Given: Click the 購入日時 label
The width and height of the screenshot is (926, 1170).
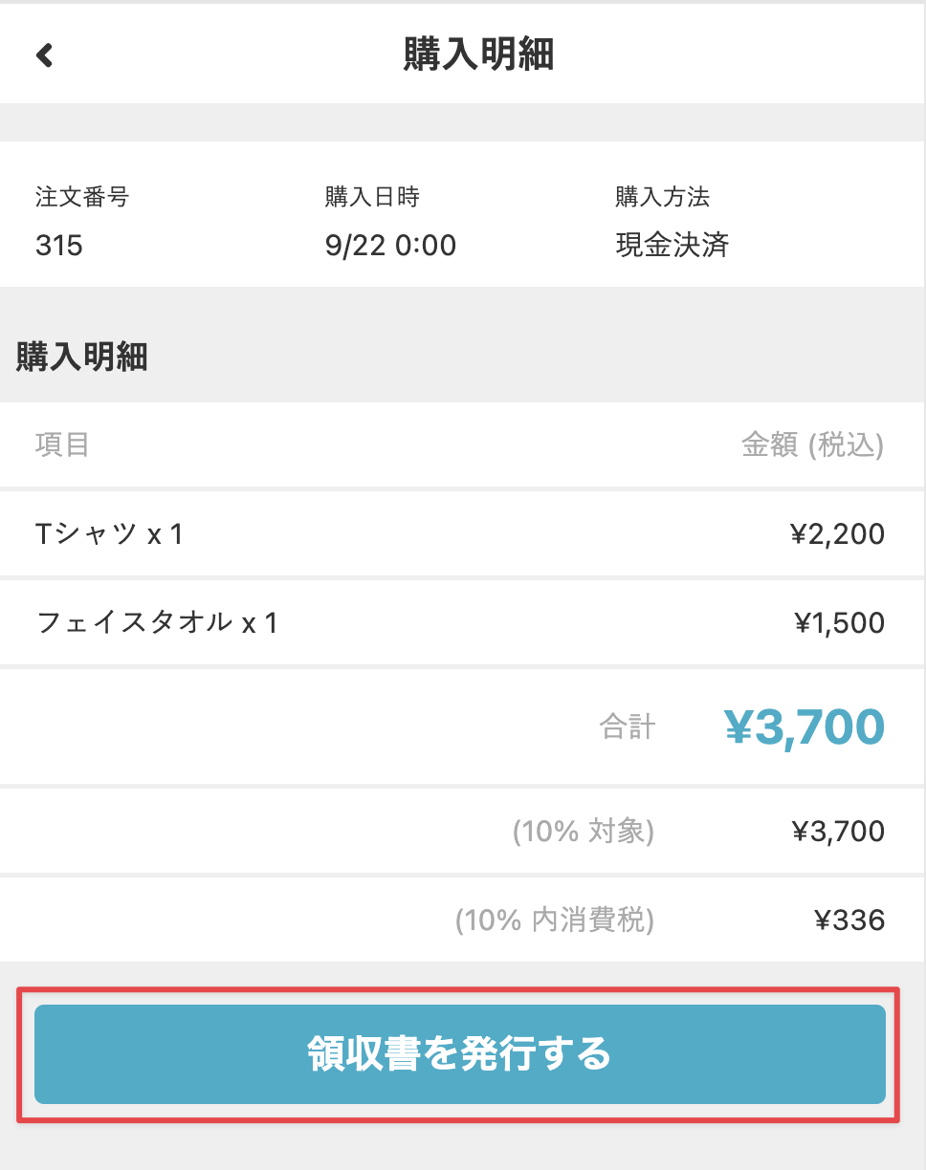Looking at the screenshot, I should [372, 198].
